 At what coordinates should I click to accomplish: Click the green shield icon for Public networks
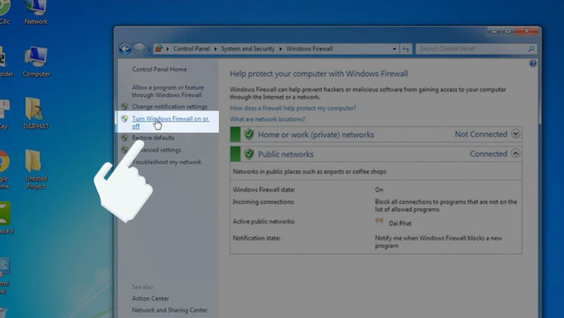(x=249, y=154)
